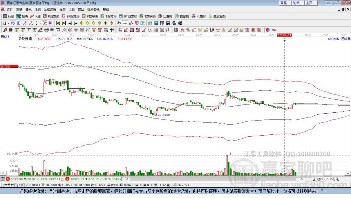Click the 2023-08-11 date marker
The width and height of the screenshot is (351, 198).
tap(284, 35)
